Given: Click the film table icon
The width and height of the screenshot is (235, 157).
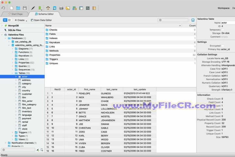Looking at the screenshot, I should [x=20, y=97].
